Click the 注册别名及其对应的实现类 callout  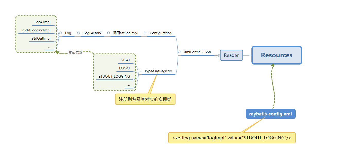(145, 99)
